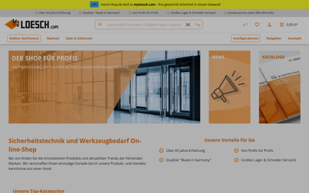Click the megaphone in the News tile
The width and height of the screenshot is (309, 193).
coord(228,86)
